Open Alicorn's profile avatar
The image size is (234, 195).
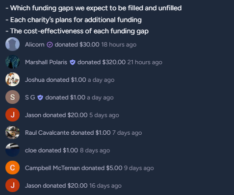12,44
